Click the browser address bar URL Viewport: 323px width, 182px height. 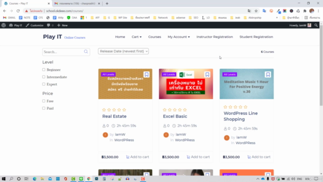[65, 11]
